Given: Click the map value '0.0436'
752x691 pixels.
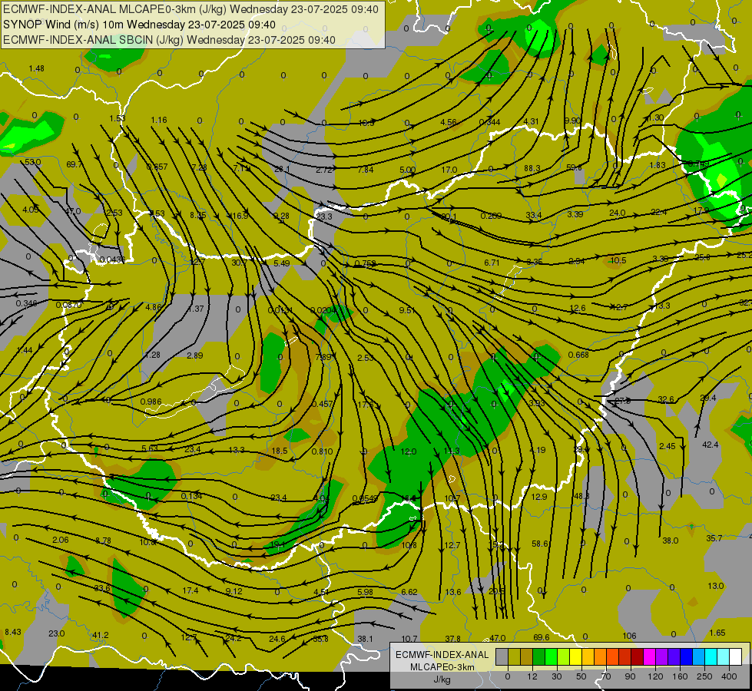Looking at the screenshot, I should point(112,260).
